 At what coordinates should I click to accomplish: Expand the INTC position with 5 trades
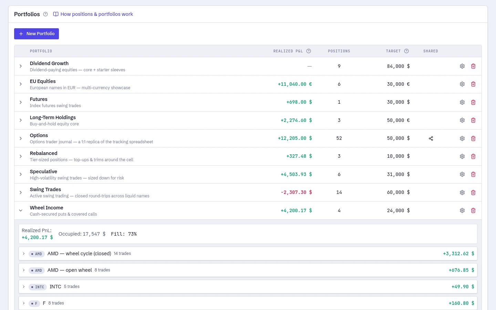coord(24,287)
